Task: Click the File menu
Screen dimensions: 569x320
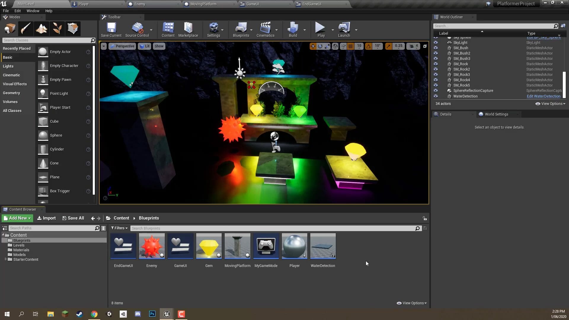Action: point(6,11)
